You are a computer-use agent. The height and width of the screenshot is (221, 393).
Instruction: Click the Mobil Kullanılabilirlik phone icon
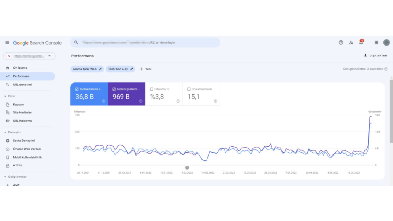click(8, 157)
